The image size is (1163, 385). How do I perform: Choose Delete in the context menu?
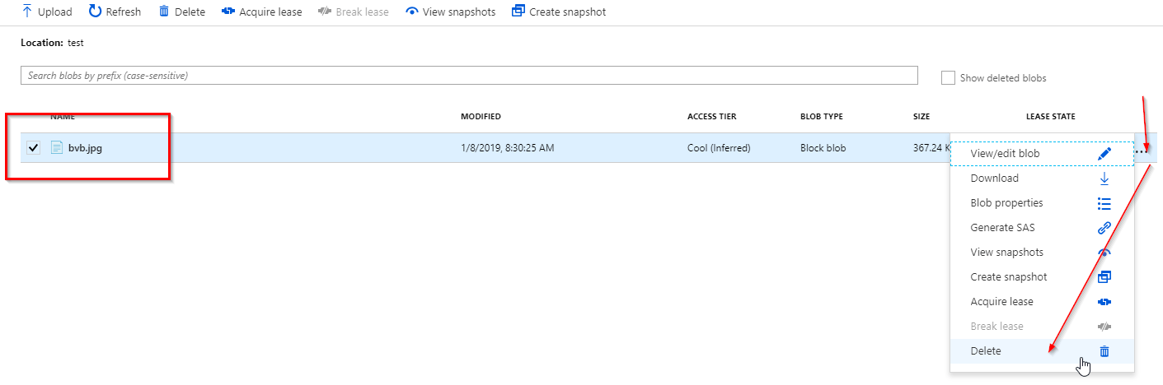coord(986,351)
